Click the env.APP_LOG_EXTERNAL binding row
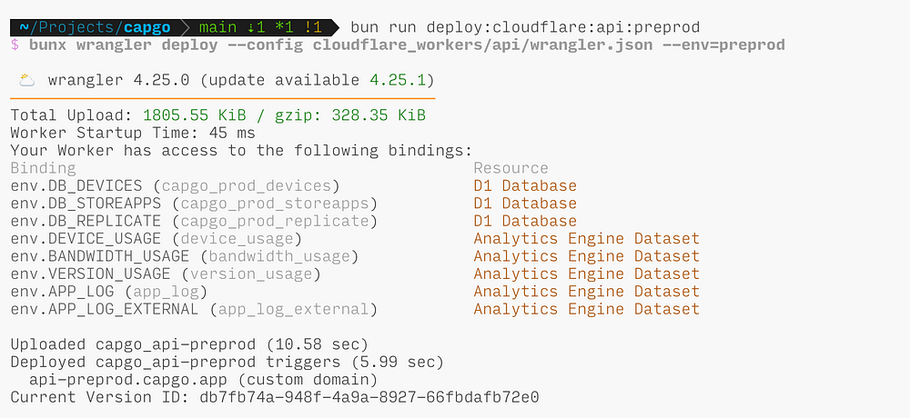The image size is (910, 418). [194, 309]
